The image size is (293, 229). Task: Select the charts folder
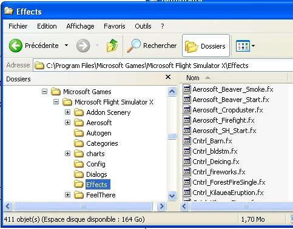click(x=95, y=154)
